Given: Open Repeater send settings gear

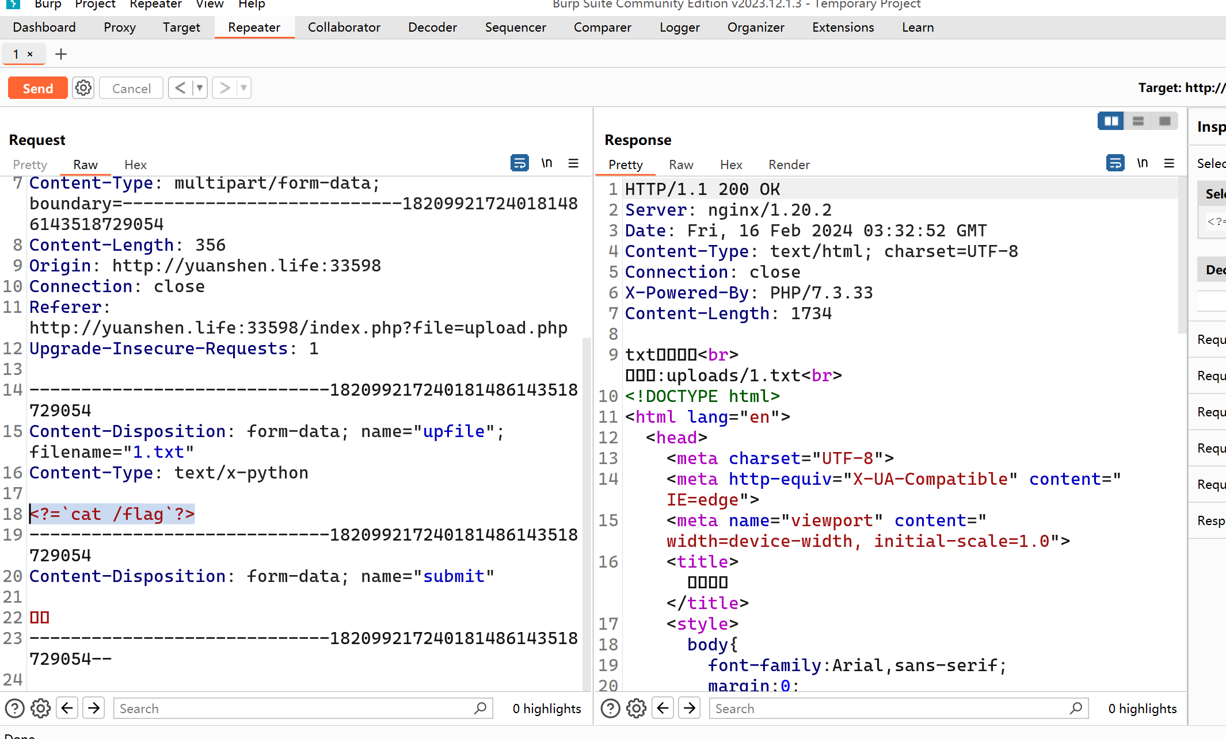Looking at the screenshot, I should [83, 88].
